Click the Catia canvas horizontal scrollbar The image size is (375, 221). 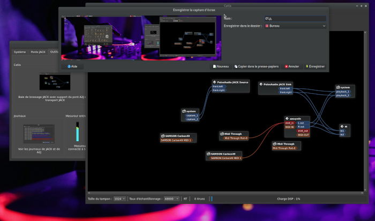coord(226,193)
